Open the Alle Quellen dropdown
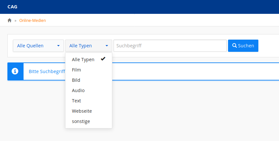 pos(38,46)
